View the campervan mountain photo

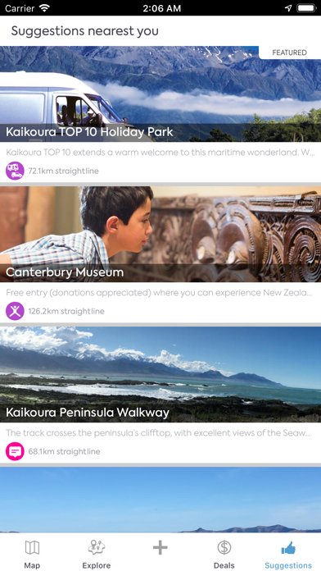pyautogui.click(x=160, y=94)
